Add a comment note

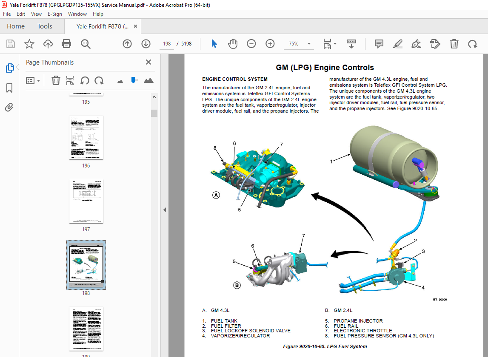click(379, 44)
